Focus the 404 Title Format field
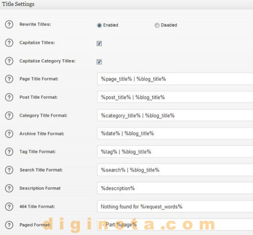253x235 pixels. 175,206
